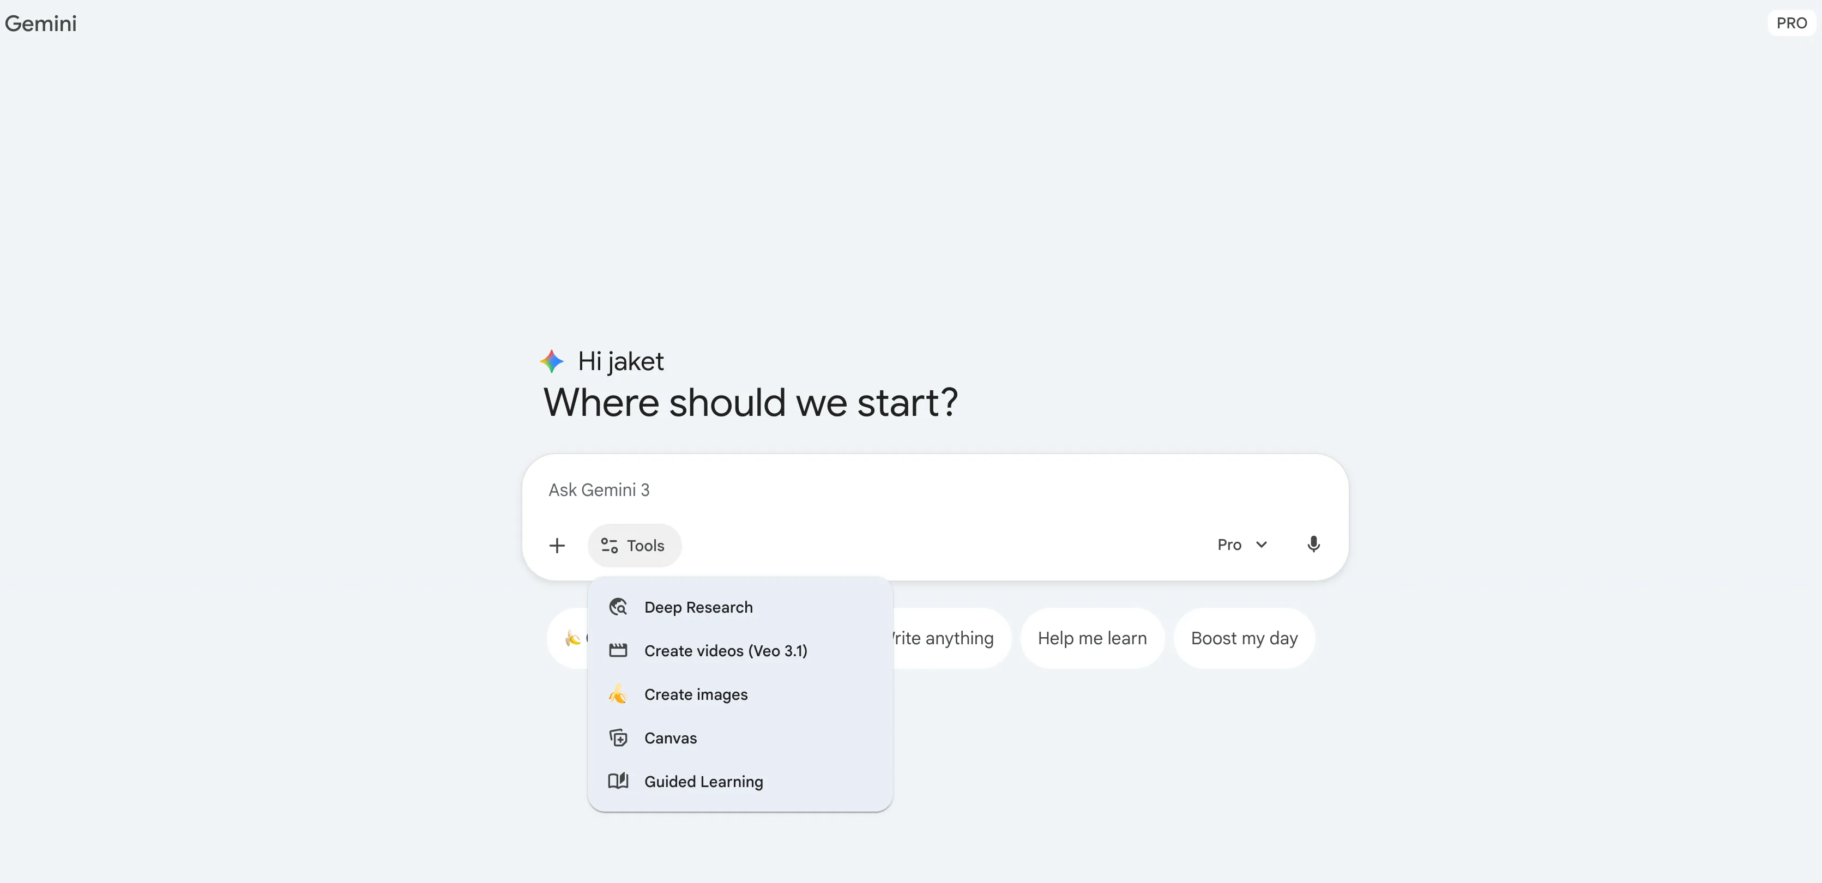Image resolution: width=1822 pixels, height=883 pixels.
Task: Toggle the Tools panel open
Action: (634, 545)
